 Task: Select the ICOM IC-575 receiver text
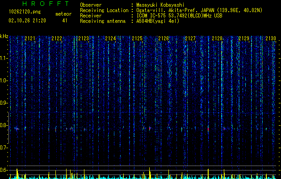coord(179,16)
